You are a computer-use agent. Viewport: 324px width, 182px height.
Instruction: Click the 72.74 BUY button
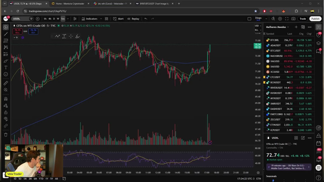pos(33,31)
